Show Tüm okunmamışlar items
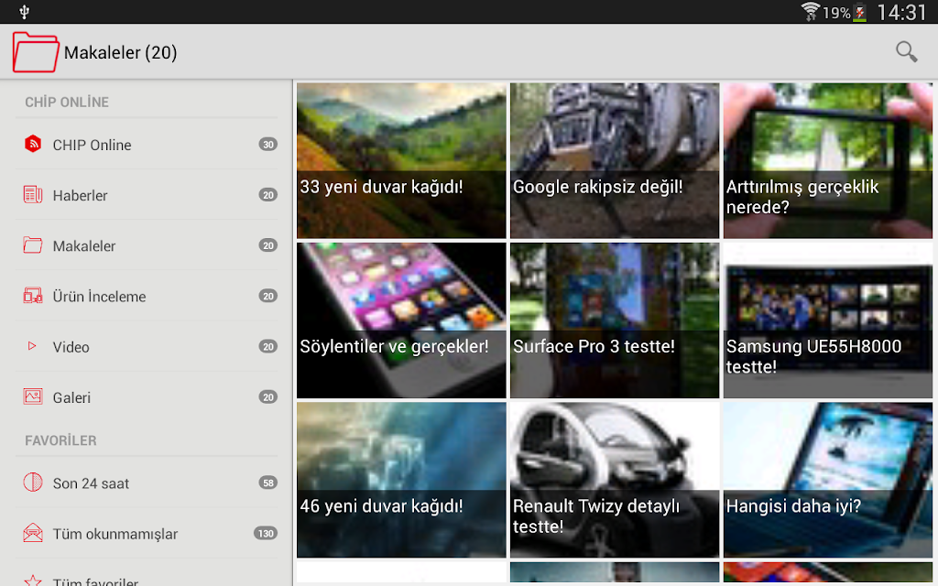This screenshot has width=938, height=586. point(147,534)
